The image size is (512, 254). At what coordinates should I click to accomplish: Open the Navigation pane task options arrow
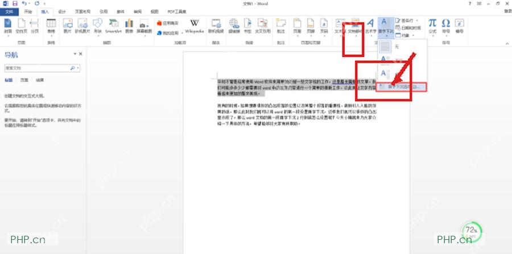point(75,54)
